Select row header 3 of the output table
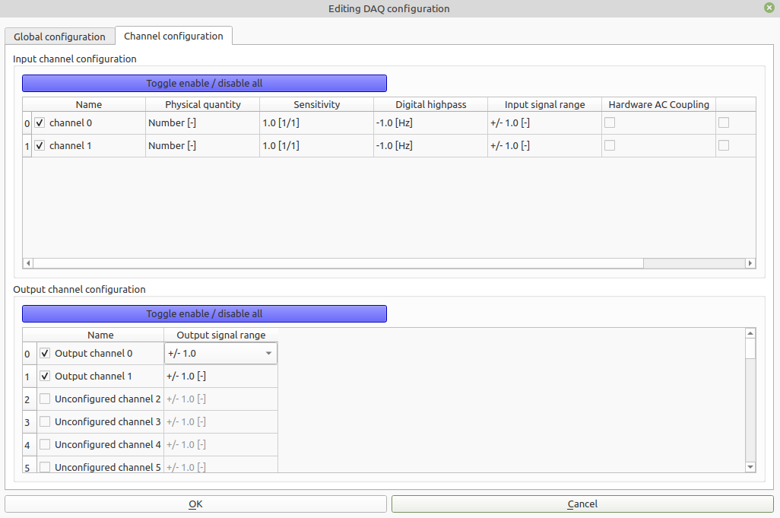This screenshot has height=518, width=780. coord(30,422)
